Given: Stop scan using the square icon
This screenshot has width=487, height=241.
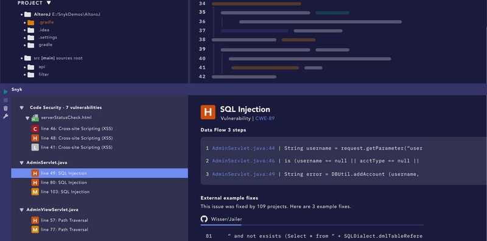Looking at the screenshot, I should [x=5, y=100].
